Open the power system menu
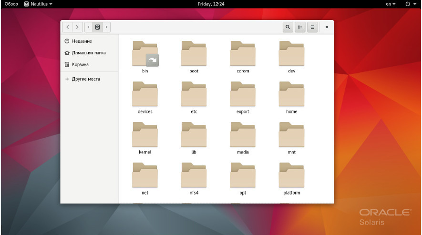This screenshot has width=422, height=235. (411, 4)
